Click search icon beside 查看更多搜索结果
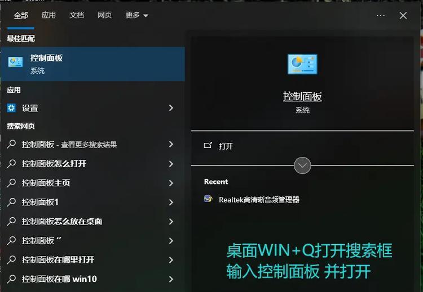Viewport: 423px width, 292px height. click(x=11, y=144)
